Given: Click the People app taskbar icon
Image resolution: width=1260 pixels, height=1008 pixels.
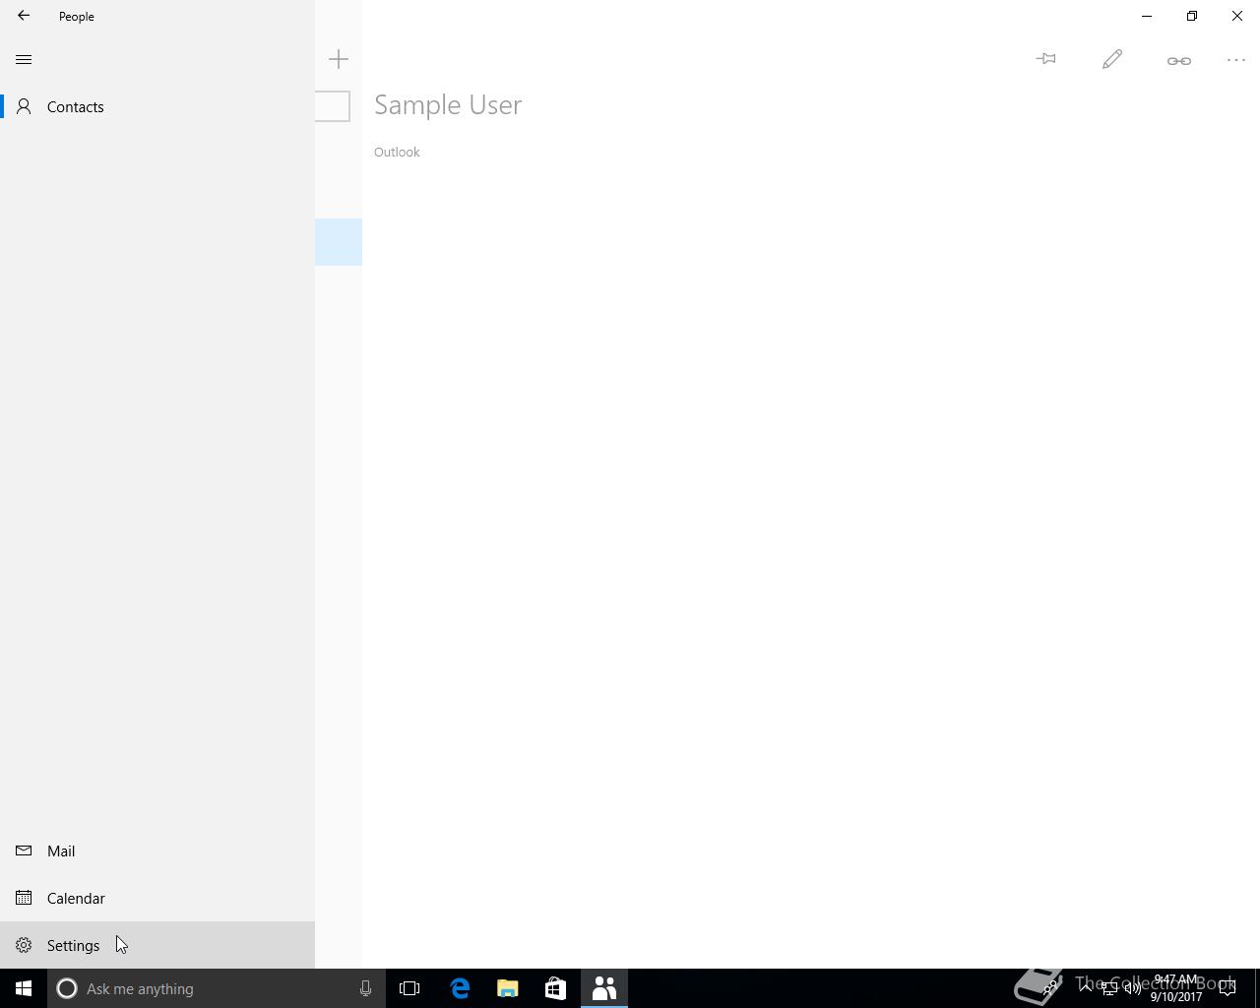Looking at the screenshot, I should [x=603, y=988].
